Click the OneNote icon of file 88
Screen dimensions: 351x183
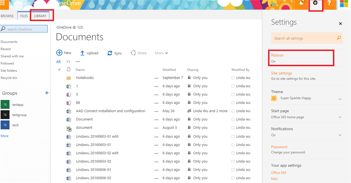69,103
